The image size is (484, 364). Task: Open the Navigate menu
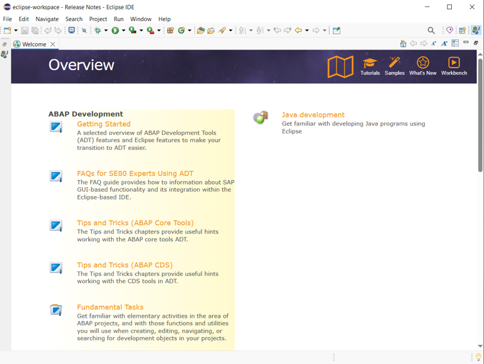point(47,19)
